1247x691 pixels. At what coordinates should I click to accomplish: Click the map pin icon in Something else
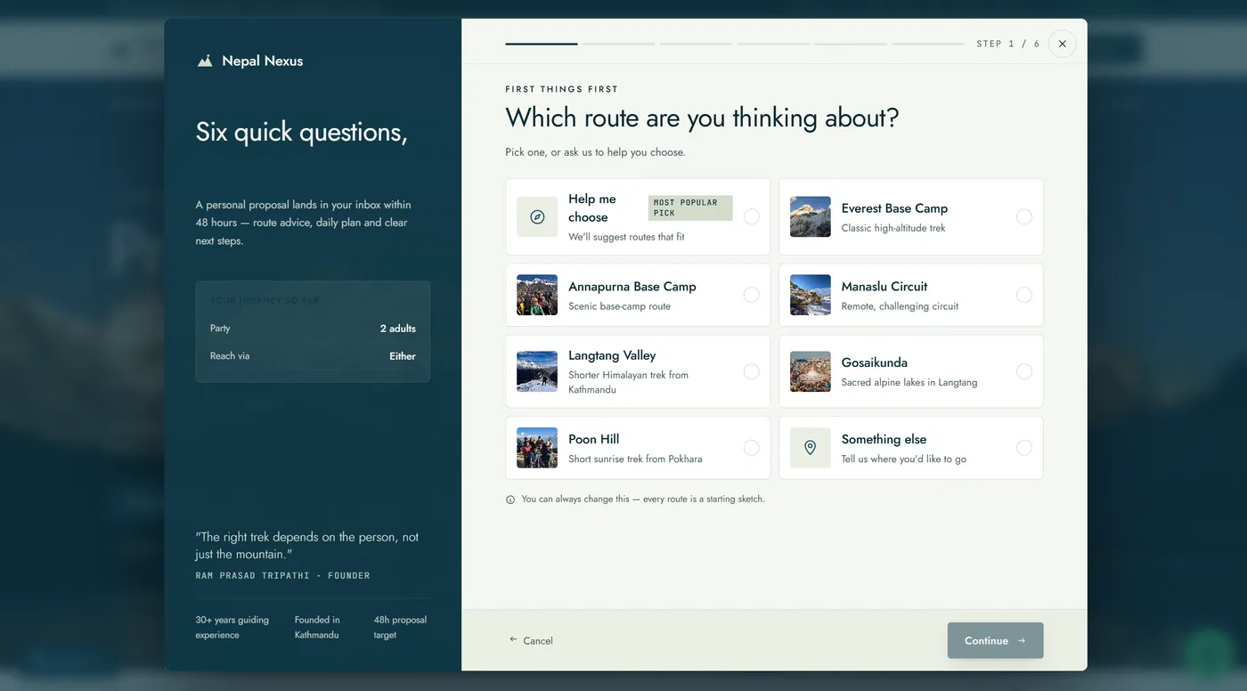pos(810,448)
